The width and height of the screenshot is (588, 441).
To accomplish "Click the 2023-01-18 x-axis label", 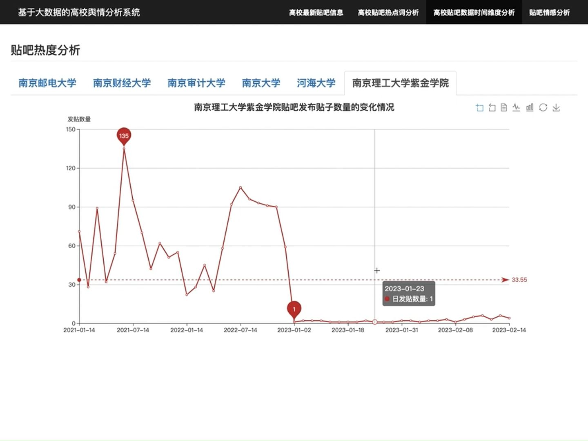I will click(348, 330).
